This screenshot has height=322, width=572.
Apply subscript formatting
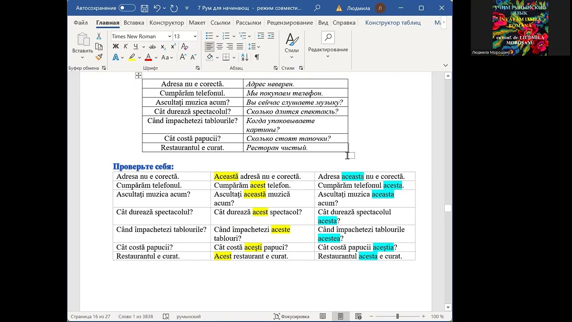click(x=163, y=47)
